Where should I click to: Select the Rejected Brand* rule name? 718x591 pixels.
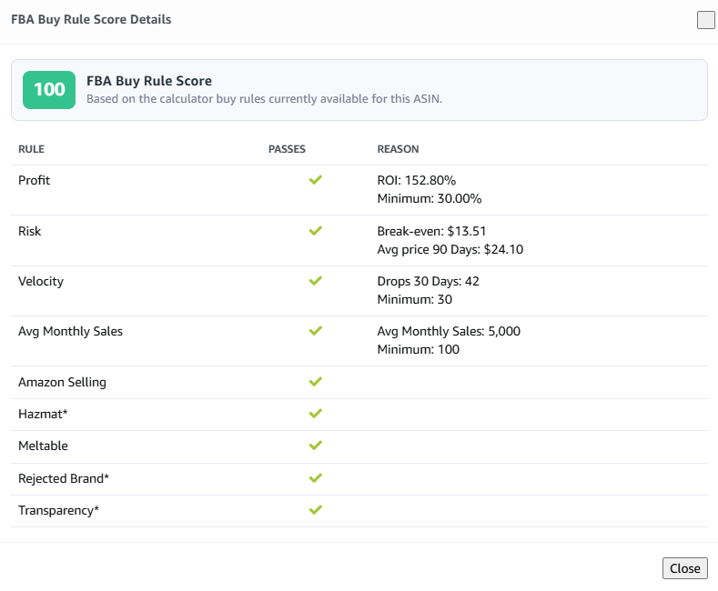[x=64, y=478]
